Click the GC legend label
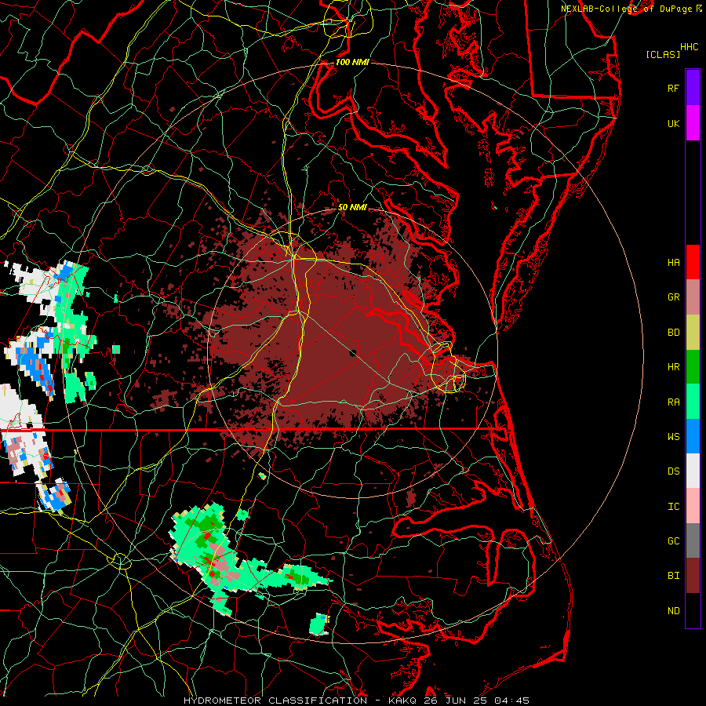706x706 pixels. [673, 541]
